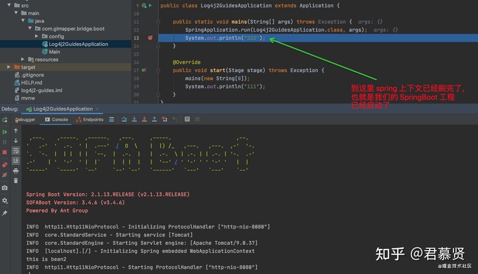
Task: Toggle soft-wrap in console
Action: pyautogui.click(x=16, y=151)
